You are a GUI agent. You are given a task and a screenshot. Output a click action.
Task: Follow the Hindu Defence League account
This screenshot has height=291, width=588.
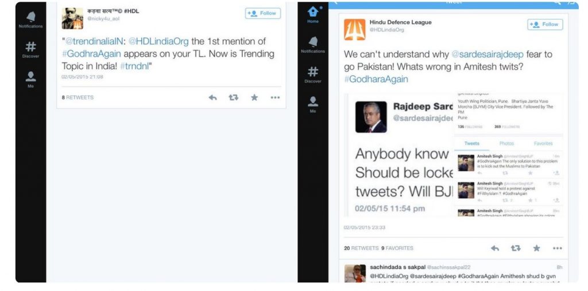[x=546, y=25]
